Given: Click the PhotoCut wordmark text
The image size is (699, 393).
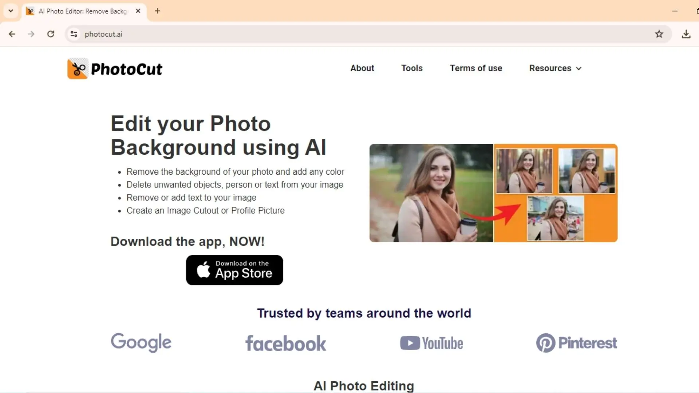Looking at the screenshot, I should coord(126,69).
